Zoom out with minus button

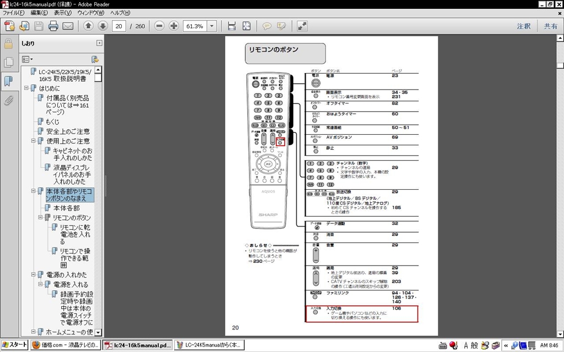(159, 26)
